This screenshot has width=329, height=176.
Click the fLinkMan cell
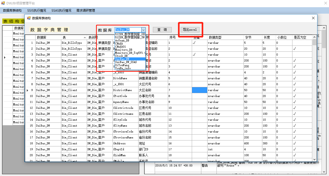pyautogui.click(x=125, y=155)
